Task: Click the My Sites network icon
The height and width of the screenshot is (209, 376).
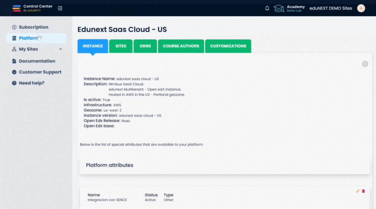Action: coord(14,49)
